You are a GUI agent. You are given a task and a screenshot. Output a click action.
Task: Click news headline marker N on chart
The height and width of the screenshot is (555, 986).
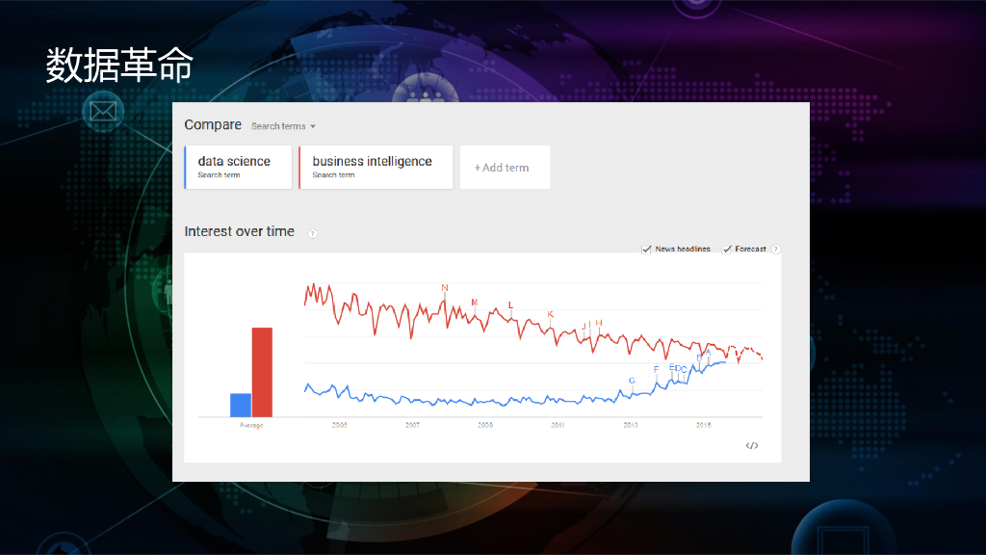(x=445, y=287)
